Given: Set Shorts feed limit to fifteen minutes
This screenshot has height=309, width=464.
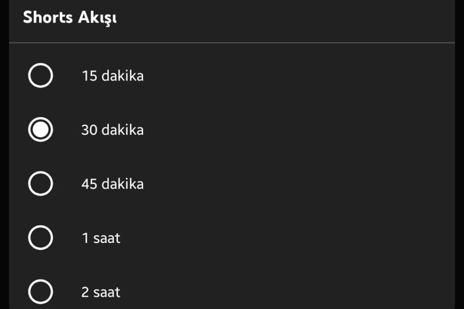Looking at the screenshot, I should point(40,76).
